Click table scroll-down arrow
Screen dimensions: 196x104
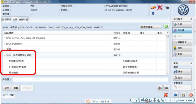(168, 74)
